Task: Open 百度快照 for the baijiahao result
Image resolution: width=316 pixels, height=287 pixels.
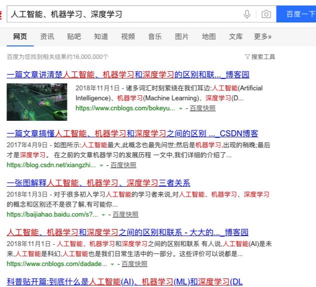Action: 125,215
